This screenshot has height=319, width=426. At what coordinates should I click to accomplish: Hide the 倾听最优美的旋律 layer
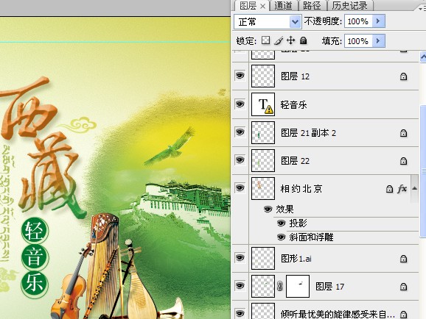click(x=240, y=313)
